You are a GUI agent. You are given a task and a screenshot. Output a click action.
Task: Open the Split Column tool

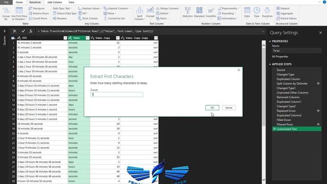click(x=139, y=14)
